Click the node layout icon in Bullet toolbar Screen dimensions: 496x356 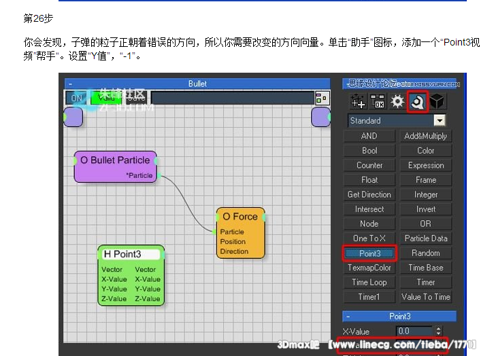tap(322, 99)
